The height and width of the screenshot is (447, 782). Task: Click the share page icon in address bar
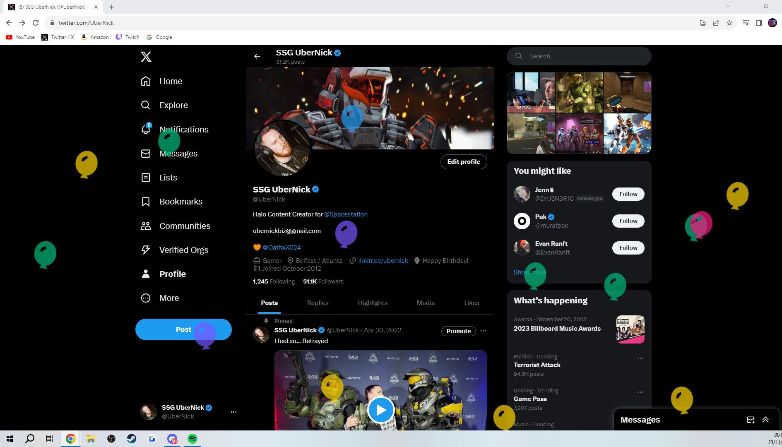(x=716, y=23)
